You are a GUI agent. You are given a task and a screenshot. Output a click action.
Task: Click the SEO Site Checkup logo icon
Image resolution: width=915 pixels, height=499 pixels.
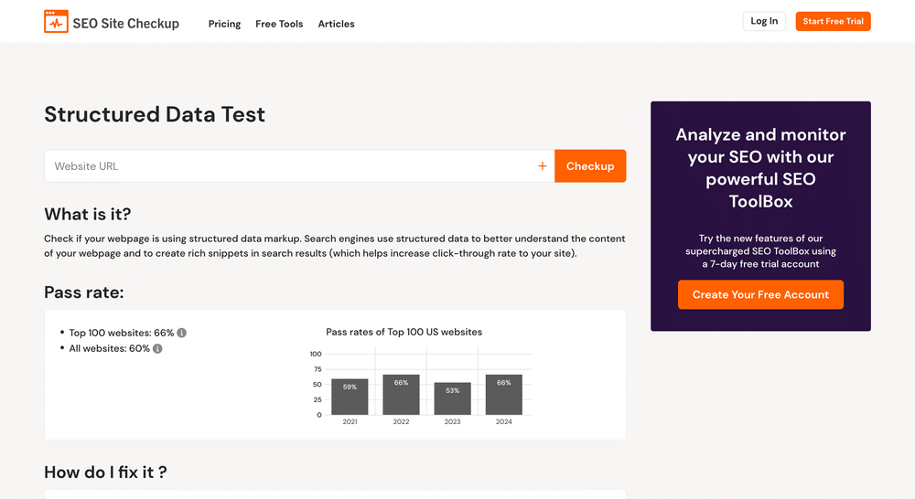tap(56, 22)
